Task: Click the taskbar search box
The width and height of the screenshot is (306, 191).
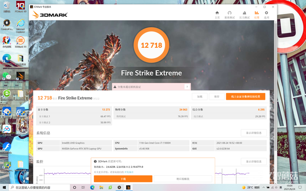Action: click(39, 188)
